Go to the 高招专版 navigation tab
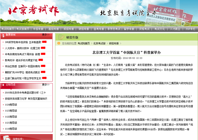The height and width of the screenshot is (140, 198). (x=53, y=29)
